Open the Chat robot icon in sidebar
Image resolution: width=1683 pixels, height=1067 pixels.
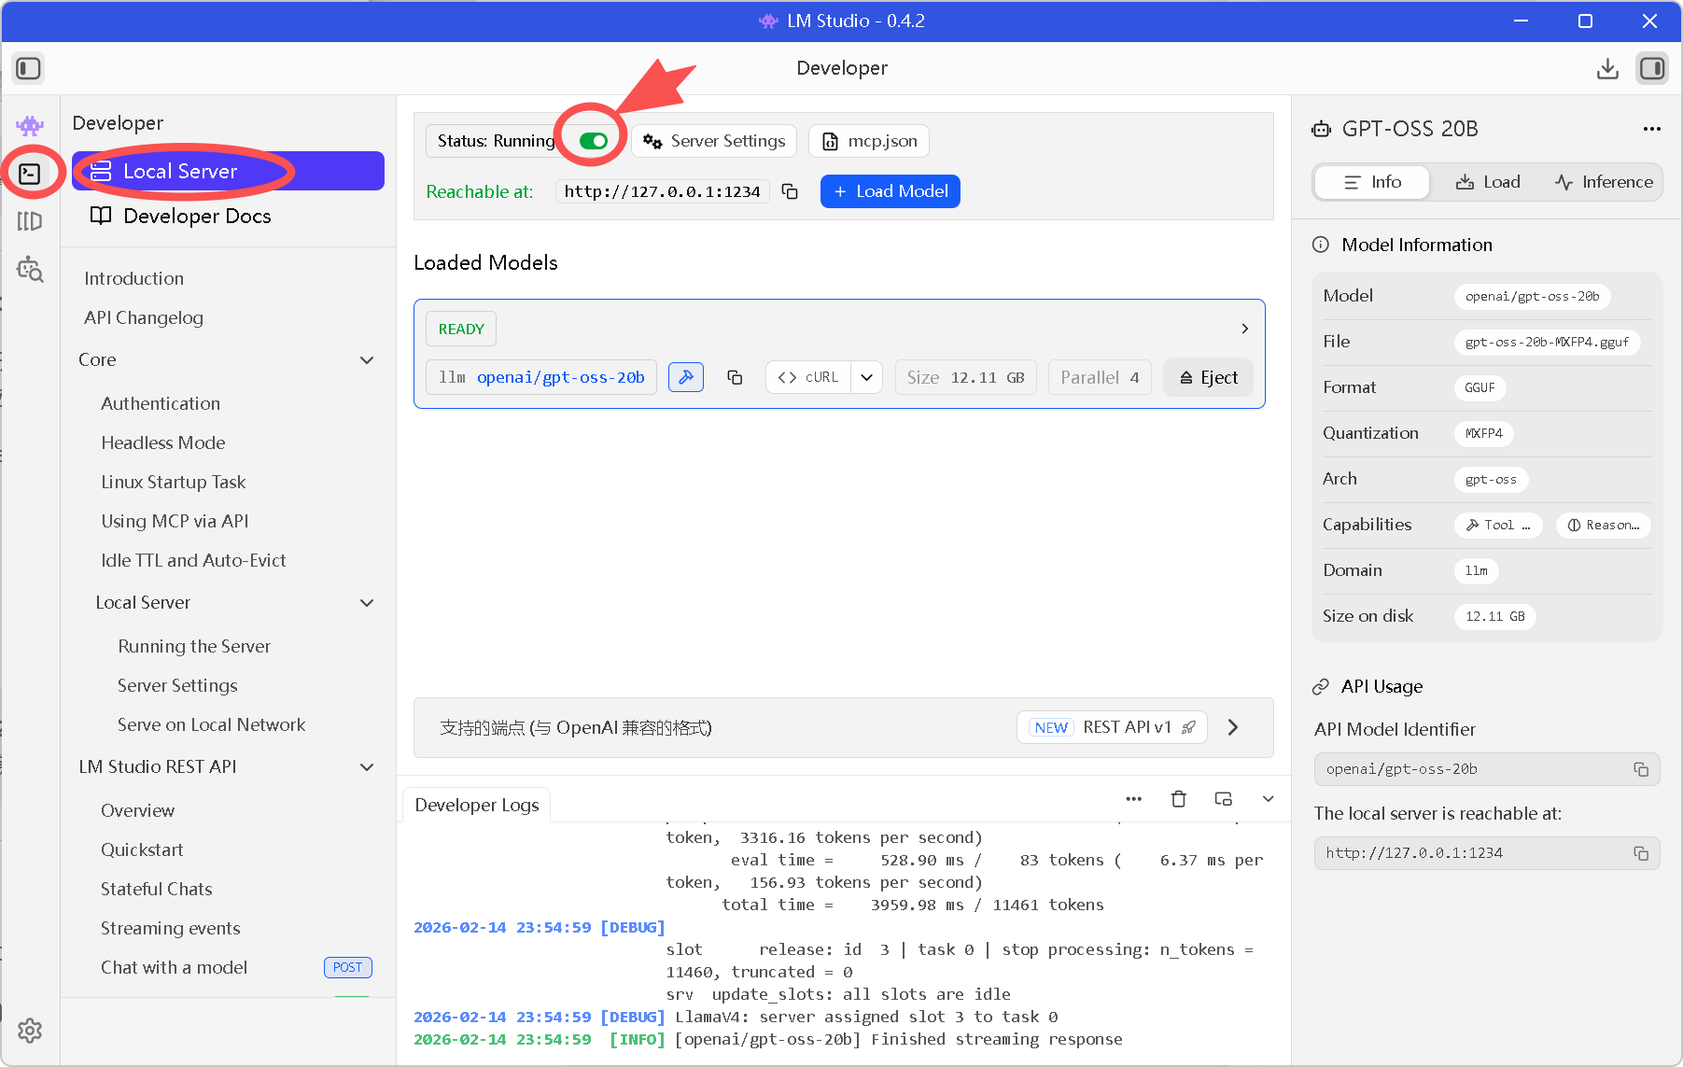pos(30,125)
